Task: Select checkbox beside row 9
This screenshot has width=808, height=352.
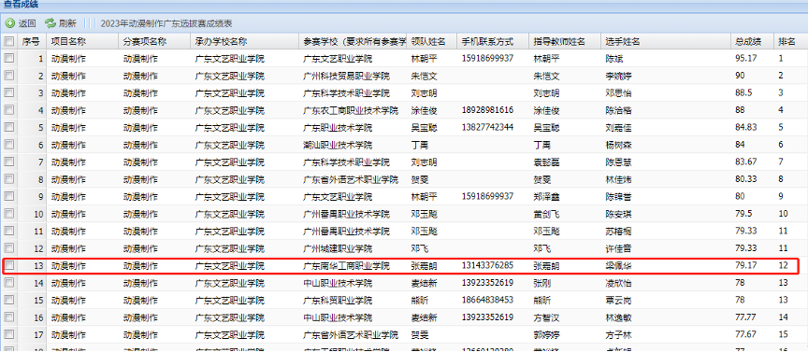Action: coord(8,196)
